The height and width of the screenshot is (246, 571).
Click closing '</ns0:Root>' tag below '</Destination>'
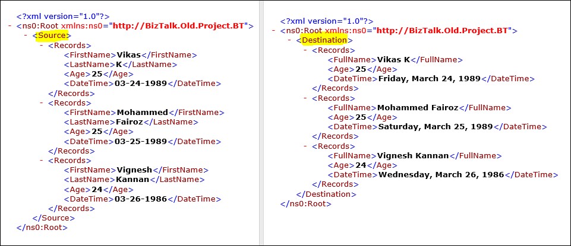click(306, 203)
